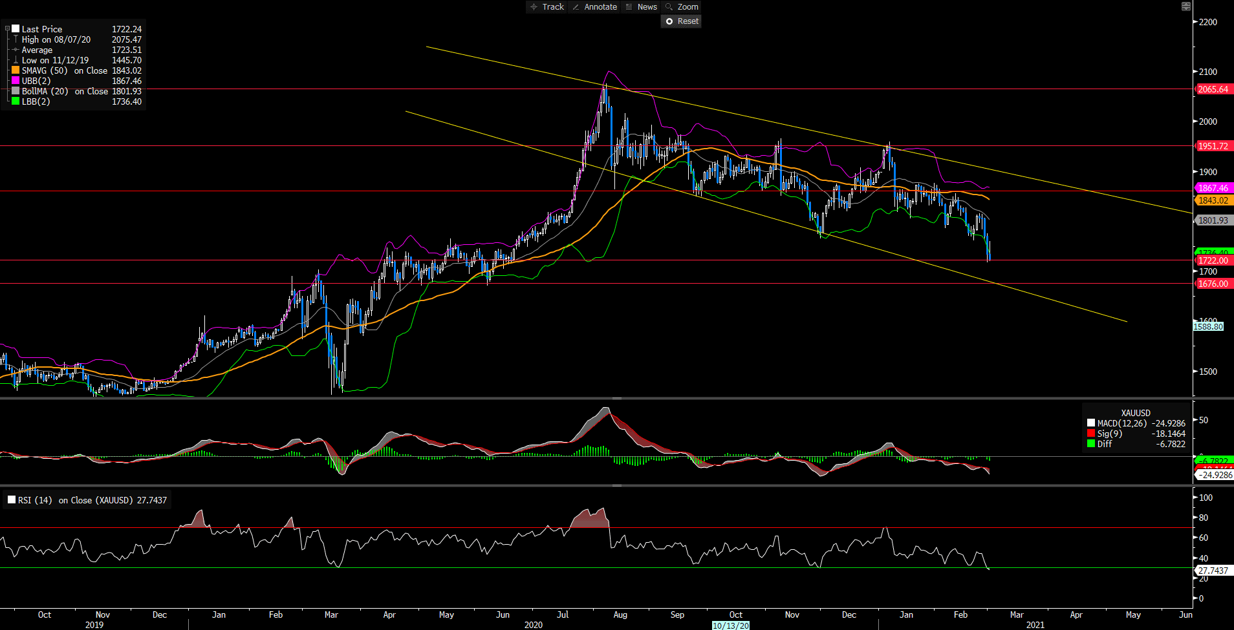Open the Annotate drawing tool
1234x630 pixels.
click(x=594, y=6)
